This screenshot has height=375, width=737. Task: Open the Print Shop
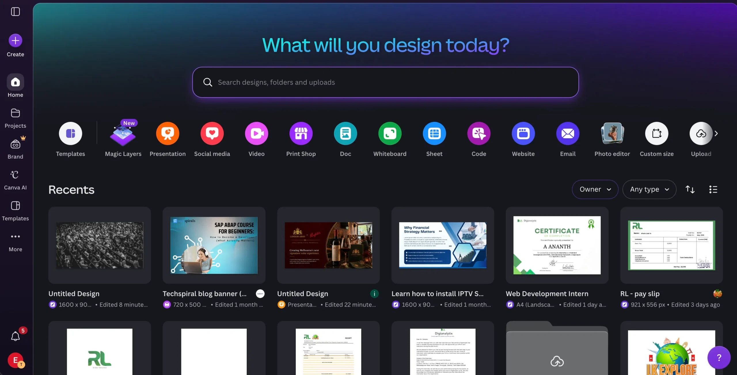[x=301, y=139]
